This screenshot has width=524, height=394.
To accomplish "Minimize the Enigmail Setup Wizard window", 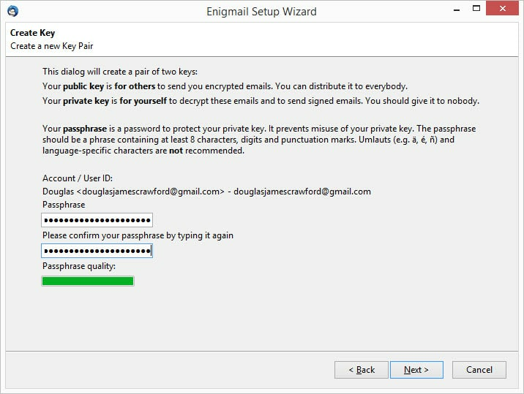I will point(457,10).
